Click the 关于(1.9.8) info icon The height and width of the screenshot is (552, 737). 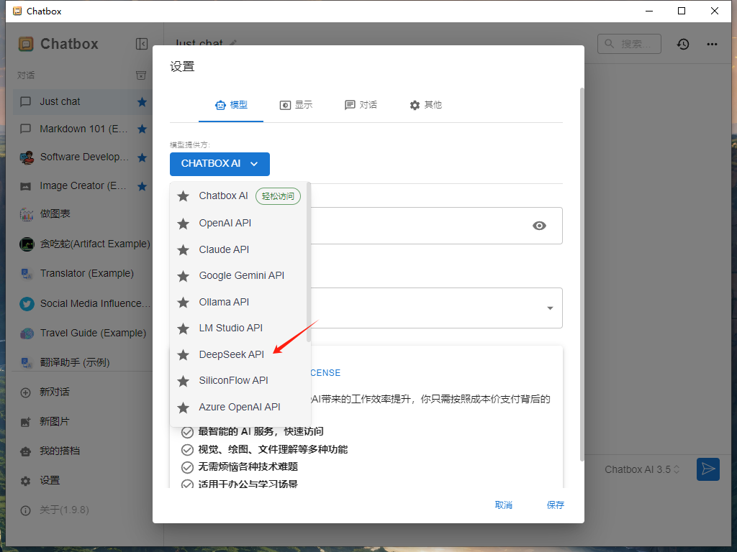point(26,511)
